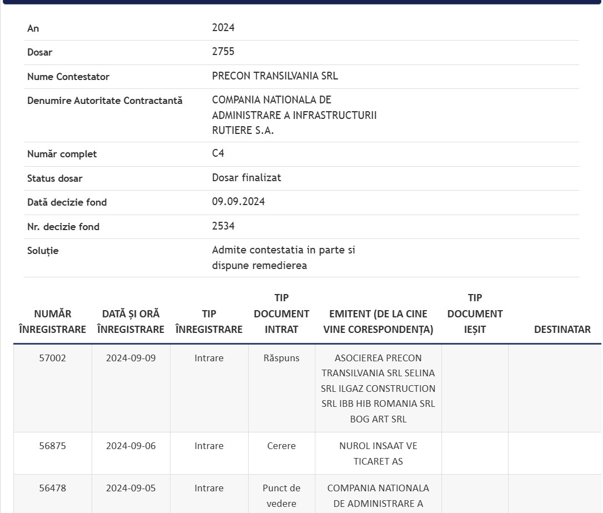Click status value Dosar finalizat
Screen dimensions: 603x513
pos(247,178)
